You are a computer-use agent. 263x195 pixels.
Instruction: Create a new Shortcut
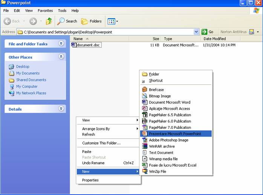[x=176, y=81]
